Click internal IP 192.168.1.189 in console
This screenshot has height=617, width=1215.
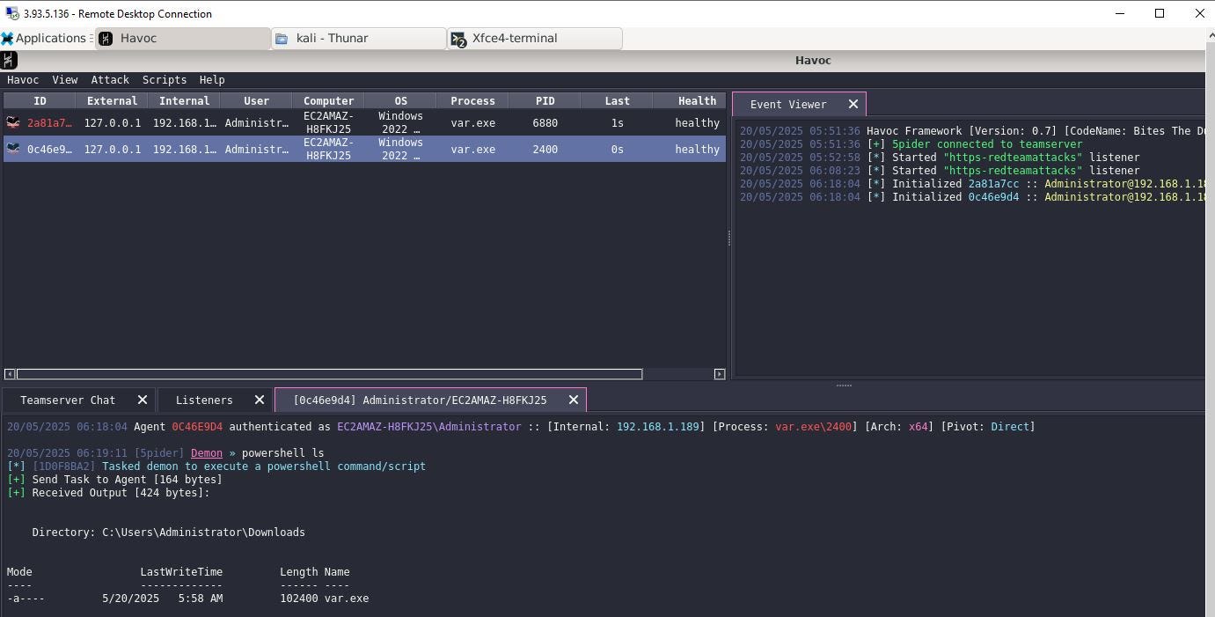pos(657,427)
